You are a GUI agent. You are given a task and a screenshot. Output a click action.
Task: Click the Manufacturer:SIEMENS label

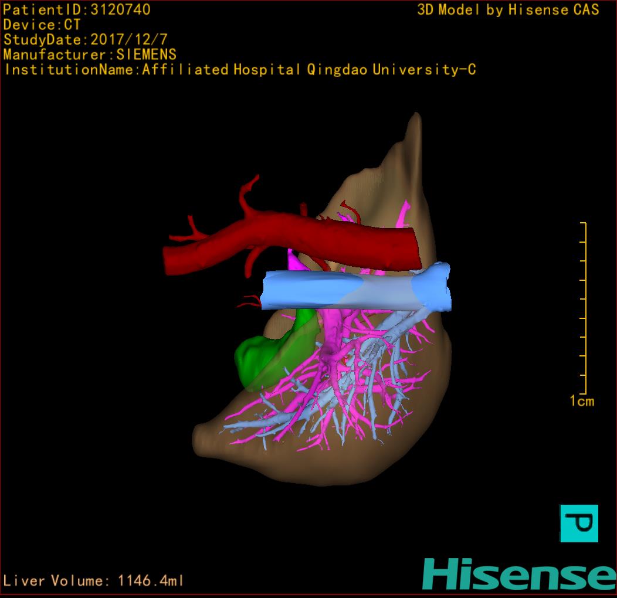(90, 55)
